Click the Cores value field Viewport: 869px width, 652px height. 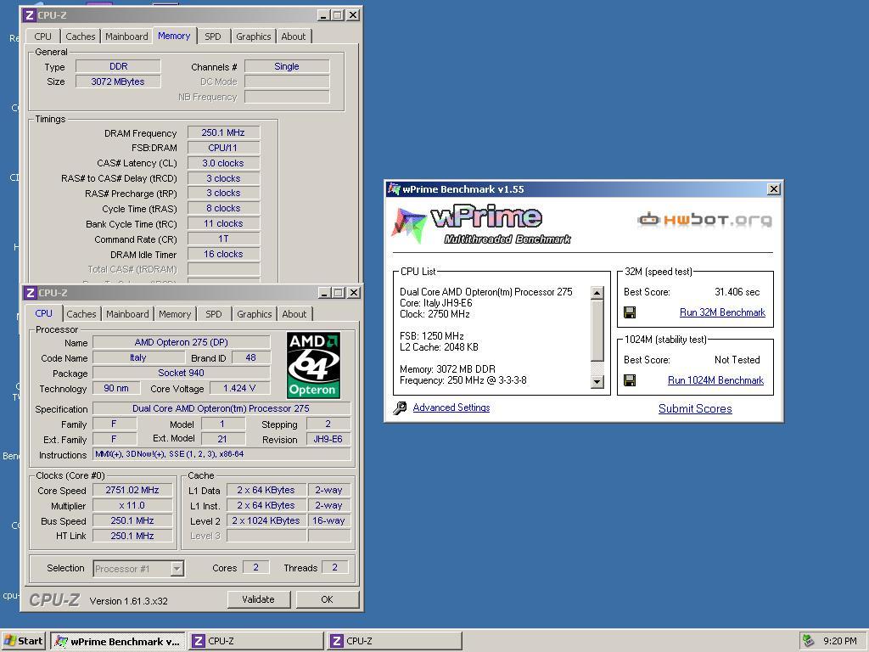(256, 567)
